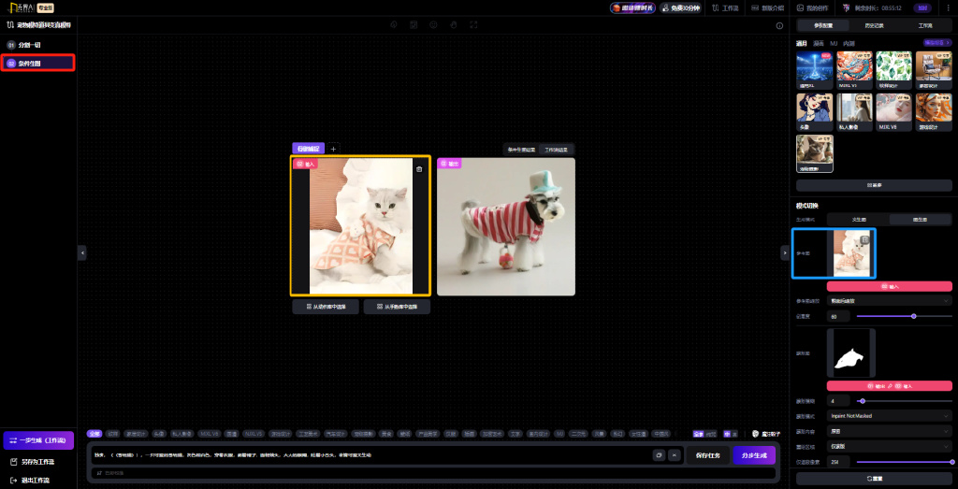Image resolution: width=958 pixels, height=489 pixels.
Task: Open 我的创作 in the top bar
Action: (x=812, y=7)
